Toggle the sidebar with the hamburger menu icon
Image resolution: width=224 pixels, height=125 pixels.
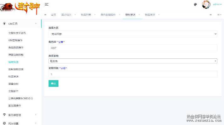coord(46,4)
